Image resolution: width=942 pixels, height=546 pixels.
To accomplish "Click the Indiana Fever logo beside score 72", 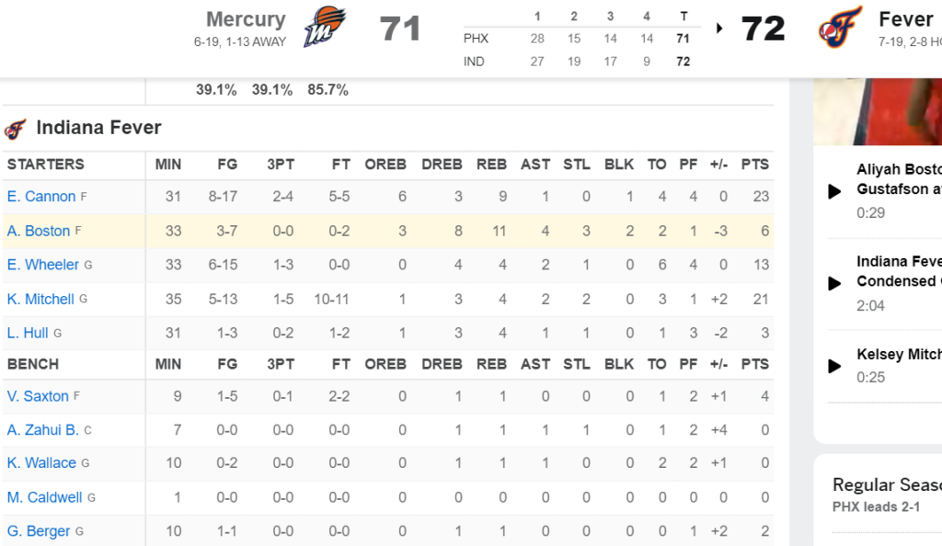I will pos(840,27).
